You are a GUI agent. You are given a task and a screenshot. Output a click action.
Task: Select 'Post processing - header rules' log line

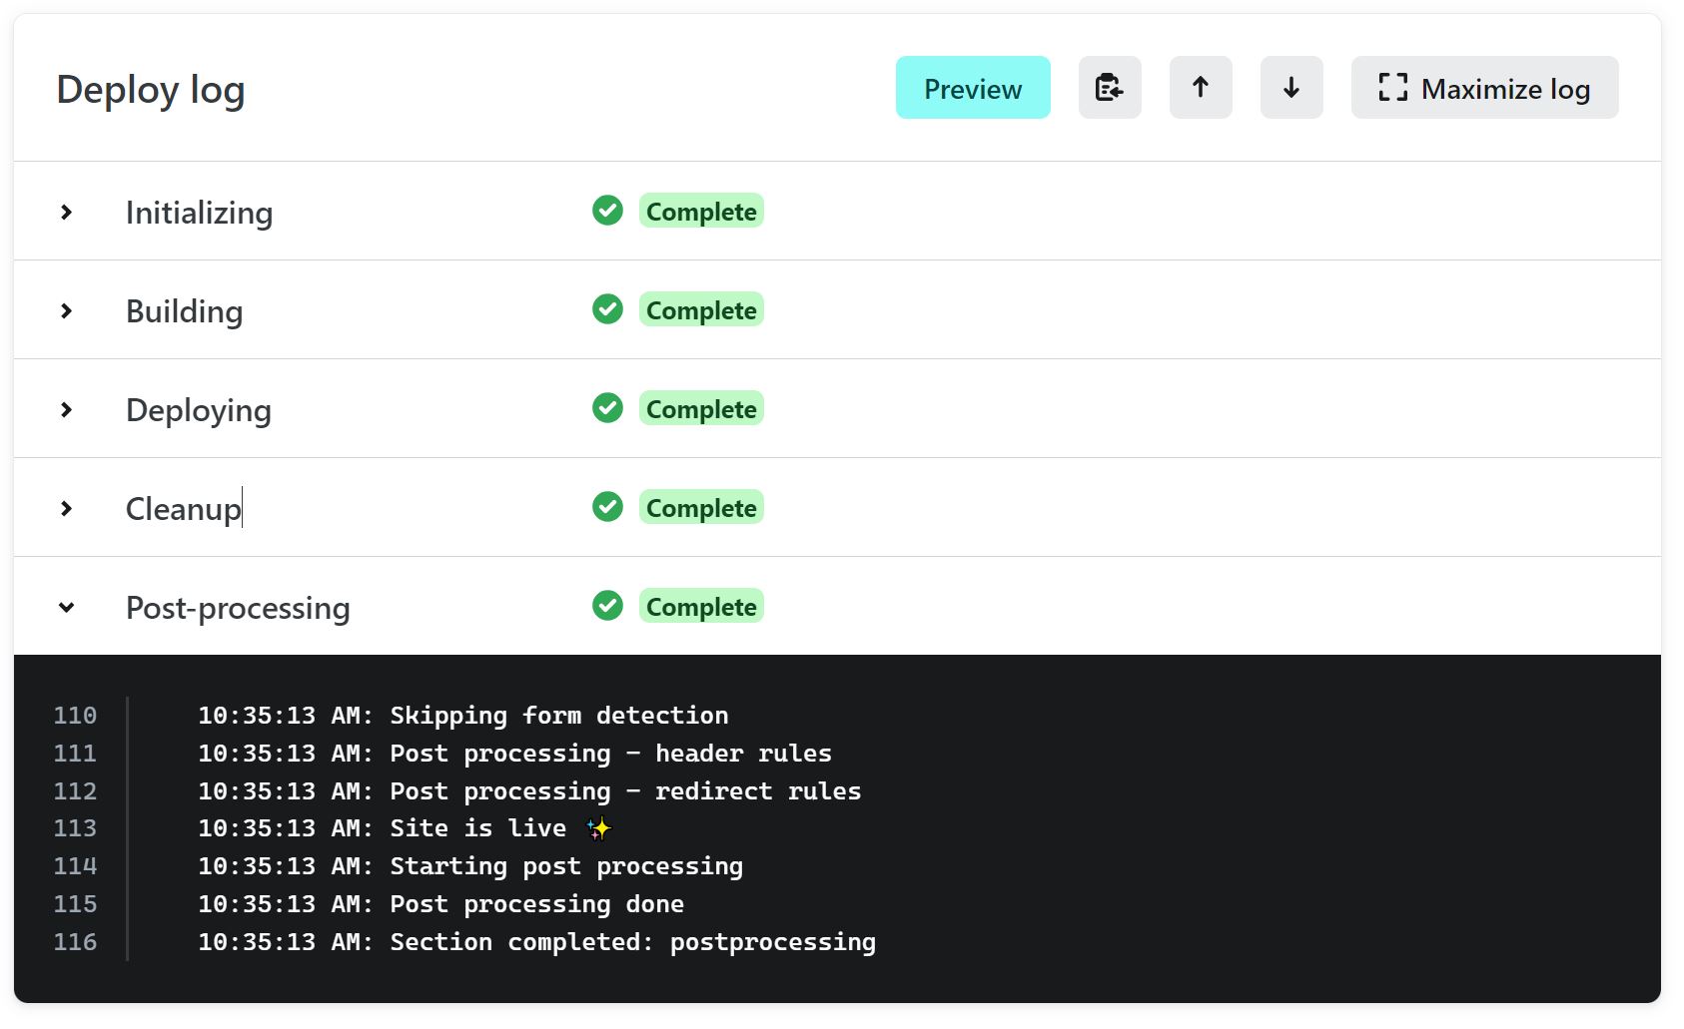click(514, 754)
